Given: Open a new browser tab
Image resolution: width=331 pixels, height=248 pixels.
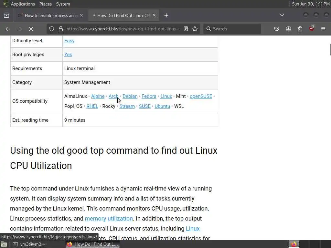Looking at the screenshot, I should 166,15.
